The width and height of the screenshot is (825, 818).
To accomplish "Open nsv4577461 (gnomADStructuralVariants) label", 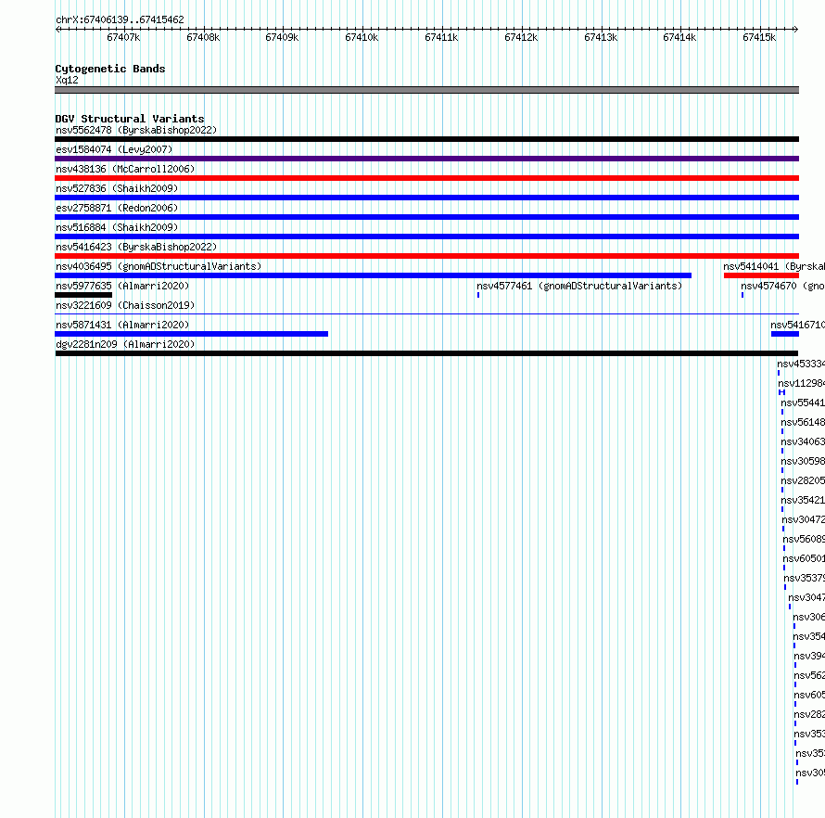I will (579, 286).
